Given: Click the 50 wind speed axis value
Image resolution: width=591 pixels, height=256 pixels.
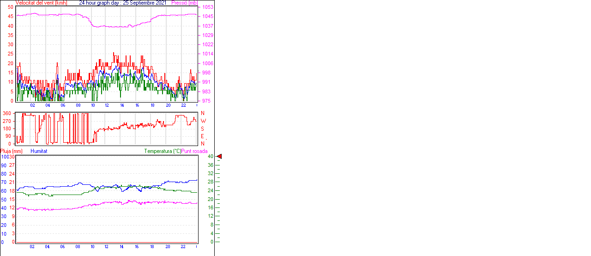Looking at the screenshot, I should [x=11, y=7].
